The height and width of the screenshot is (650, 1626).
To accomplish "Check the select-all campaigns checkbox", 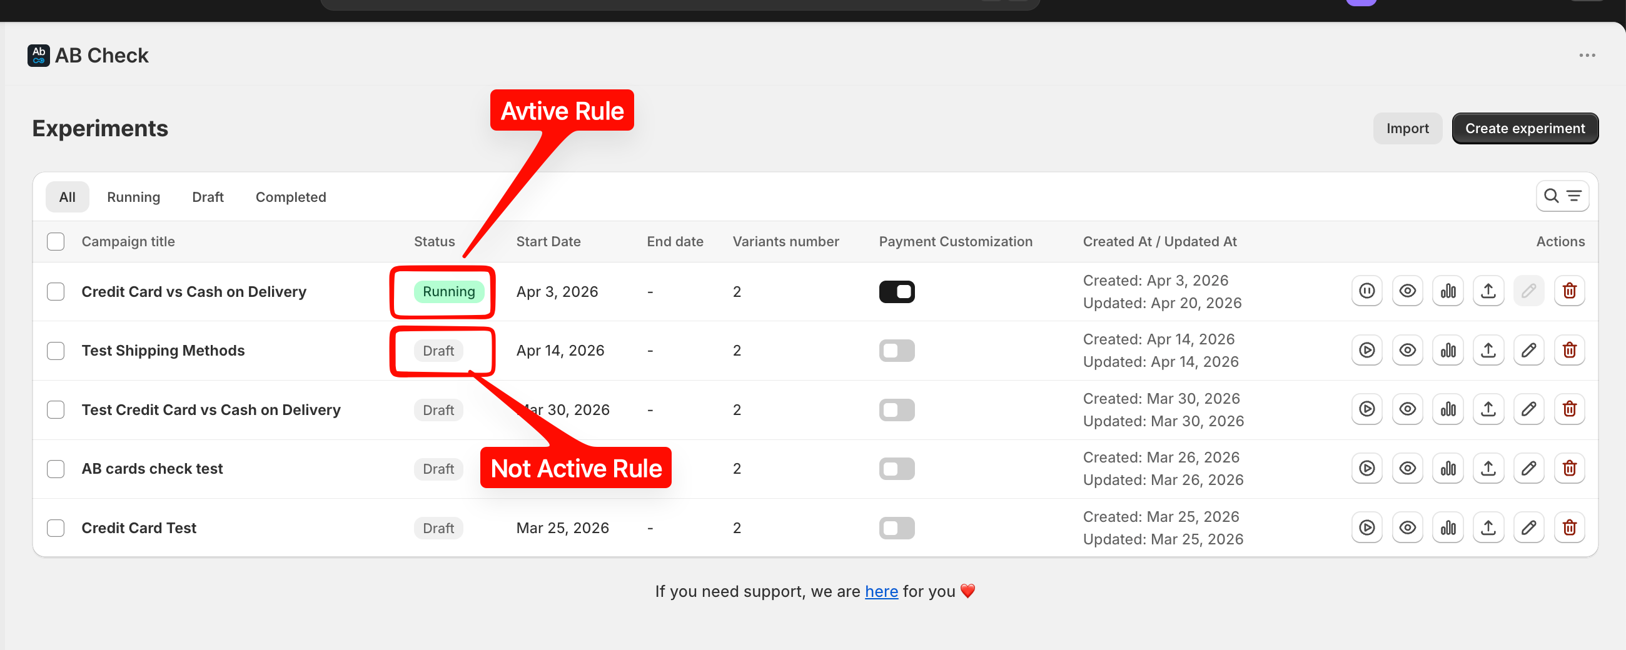I will 56,242.
